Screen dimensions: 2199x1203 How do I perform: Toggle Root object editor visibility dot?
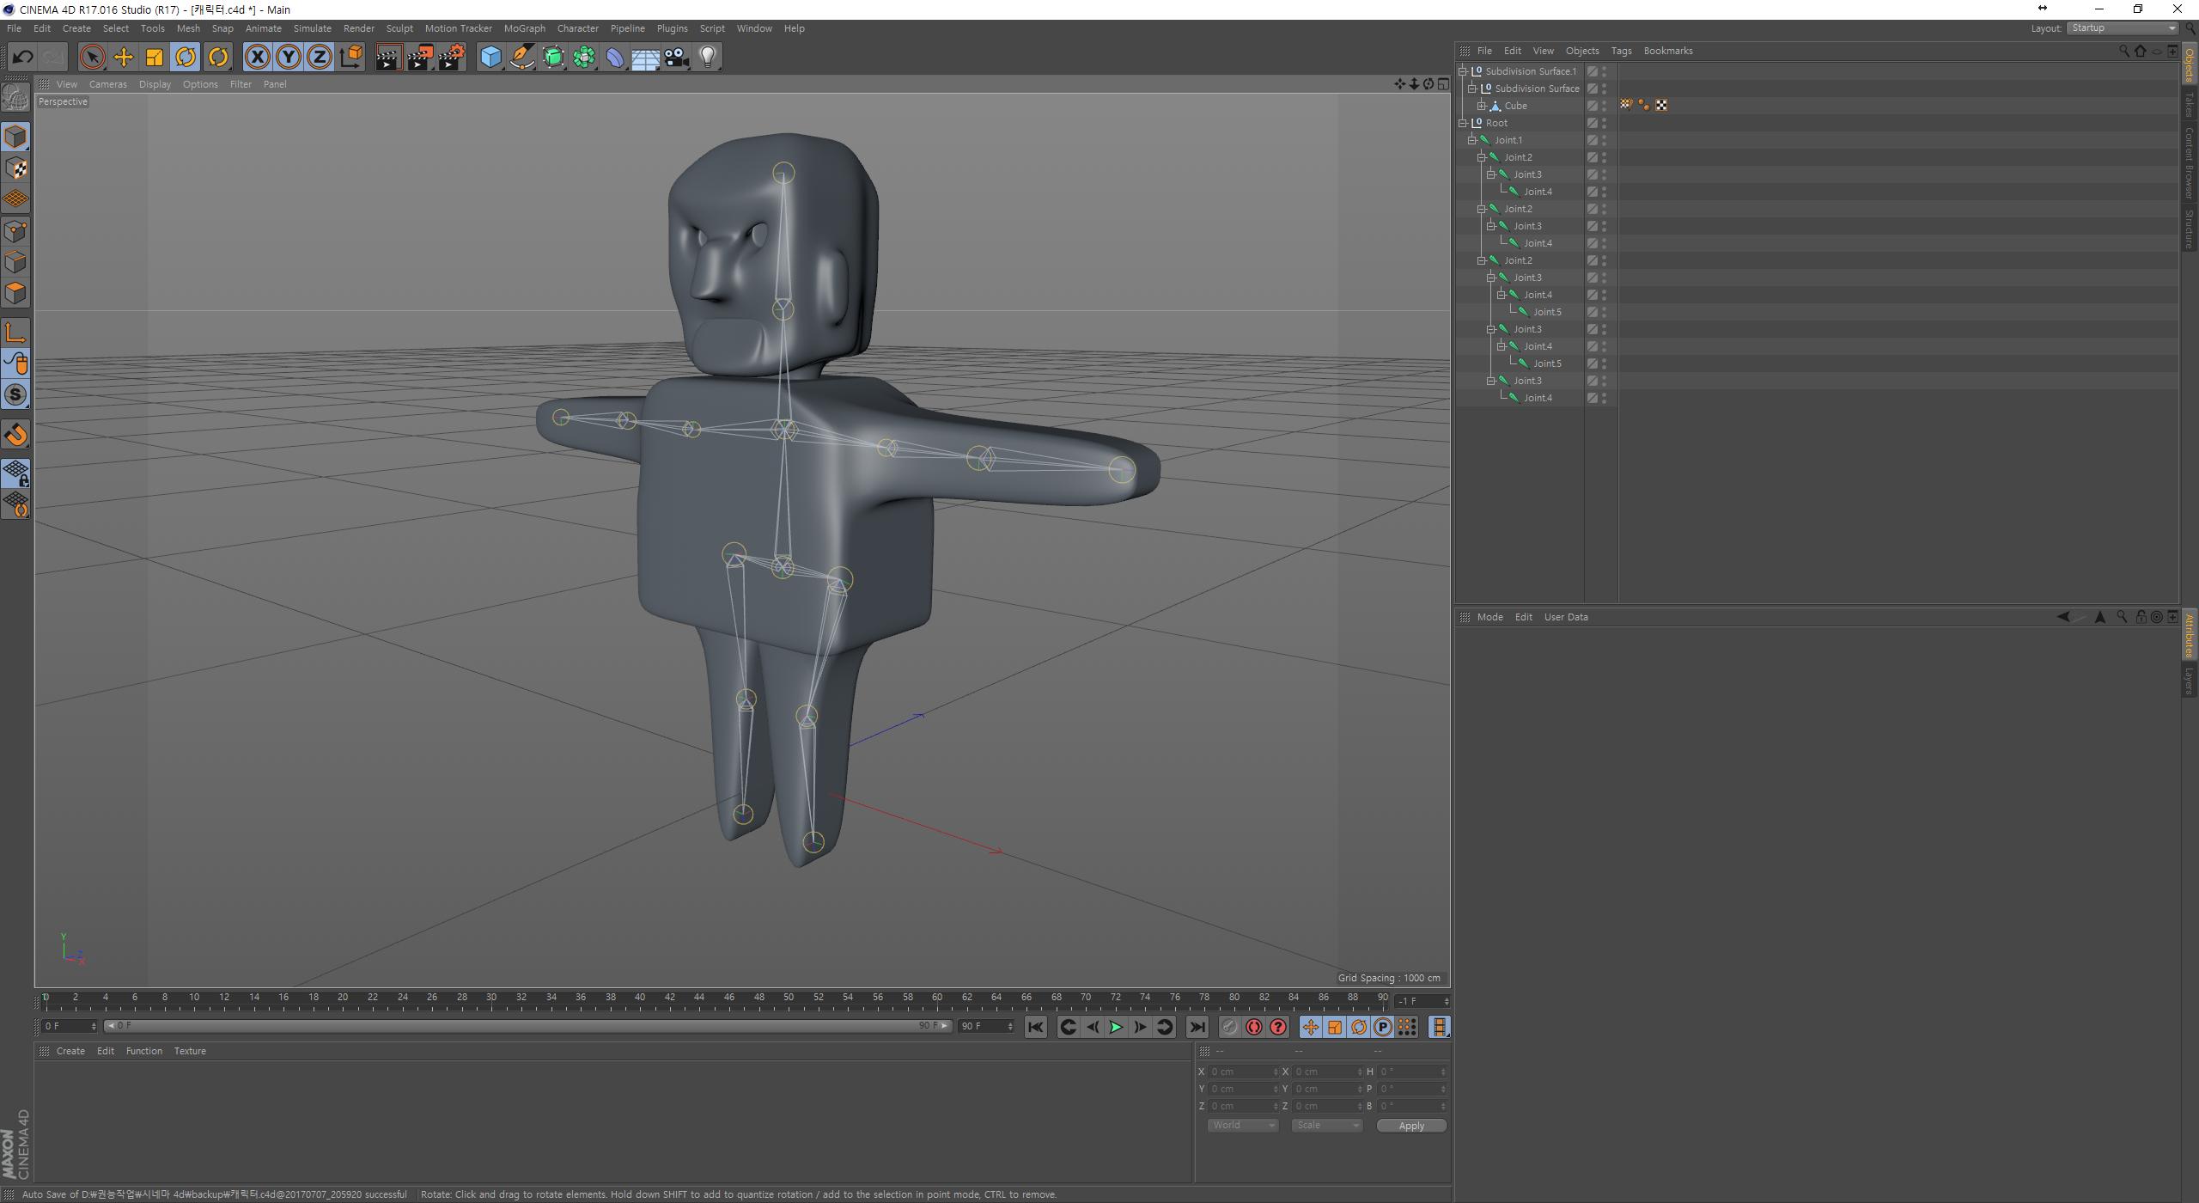1604,120
